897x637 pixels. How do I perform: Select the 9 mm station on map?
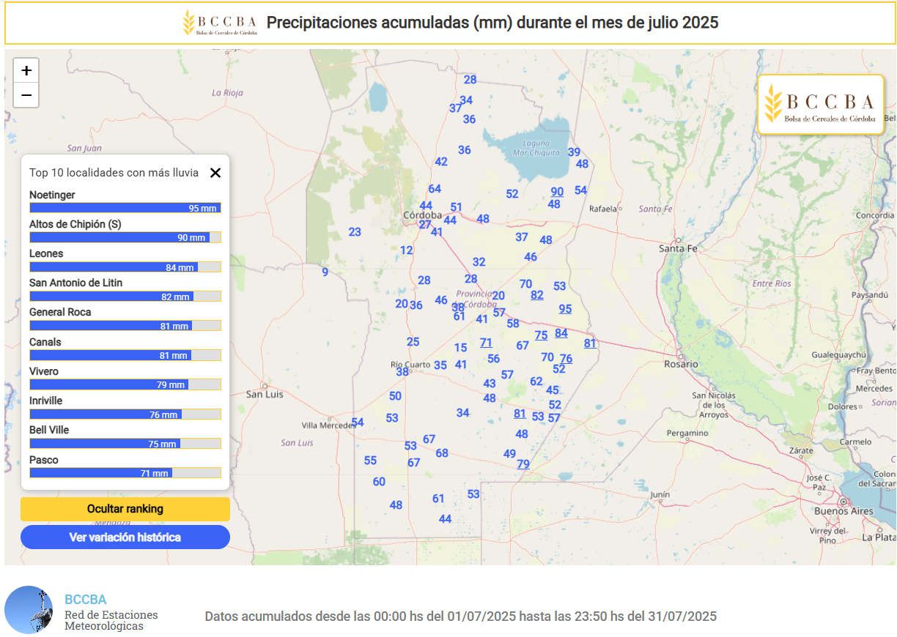325,272
